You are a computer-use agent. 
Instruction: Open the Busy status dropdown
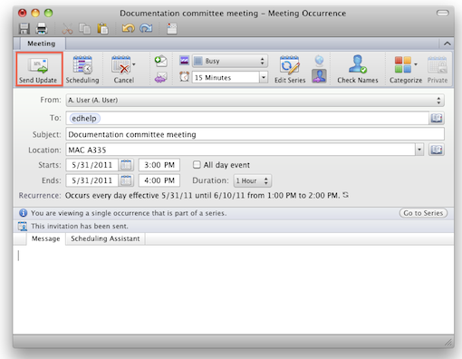(230, 61)
